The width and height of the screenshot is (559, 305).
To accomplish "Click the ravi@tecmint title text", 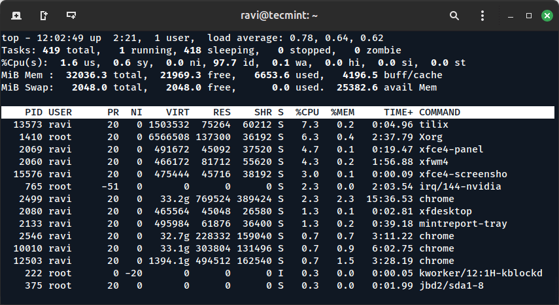I will (279, 14).
